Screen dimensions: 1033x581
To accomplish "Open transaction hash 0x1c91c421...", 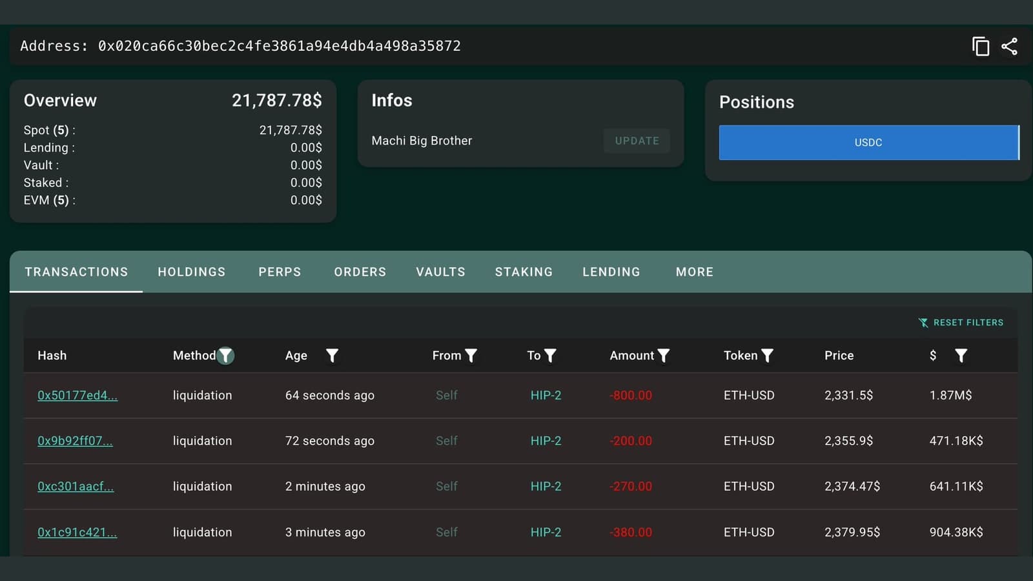I will [77, 533].
